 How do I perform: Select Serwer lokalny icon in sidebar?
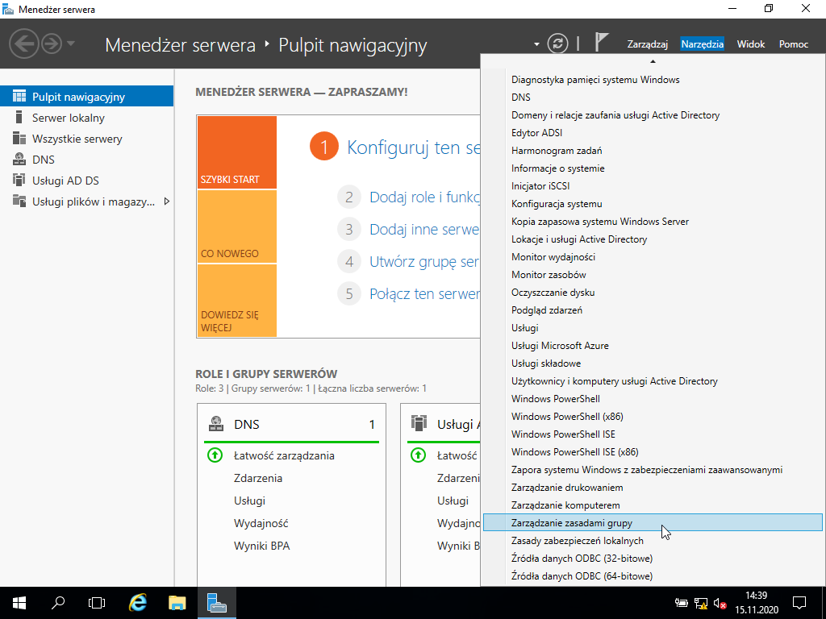tap(19, 118)
